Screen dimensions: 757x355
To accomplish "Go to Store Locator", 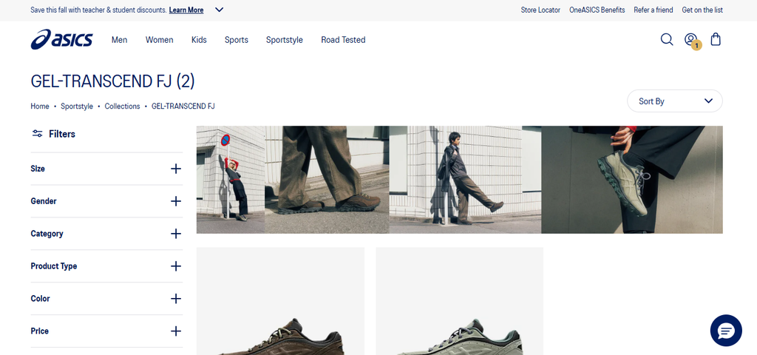I will coord(540,10).
